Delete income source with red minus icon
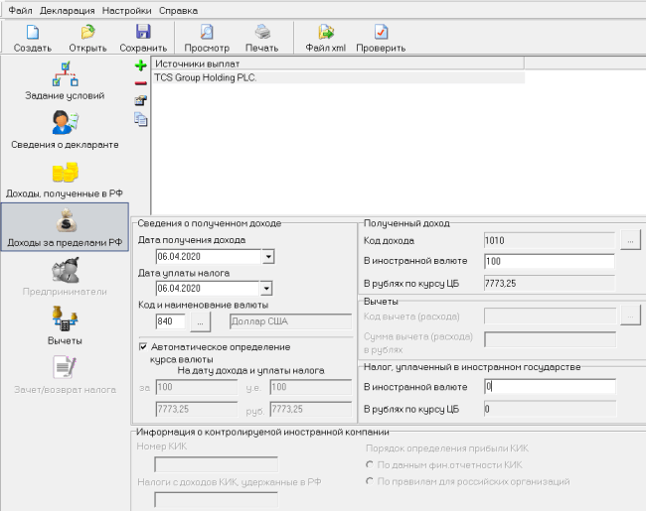646x511 pixels. click(x=140, y=83)
